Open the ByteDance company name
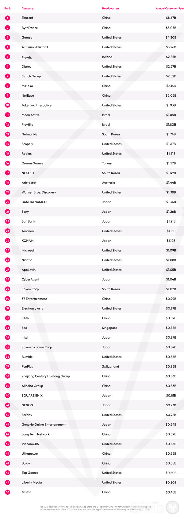This screenshot has height=519, width=184. pyautogui.click(x=30, y=28)
